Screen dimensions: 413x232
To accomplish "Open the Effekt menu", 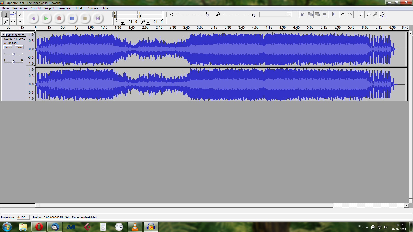I will coord(80,8).
